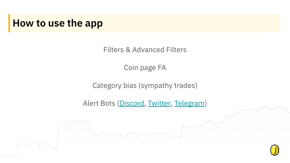The image size is (290, 163).
Task: Click the 'FA' abbreviation
Action: coord(162,68)
